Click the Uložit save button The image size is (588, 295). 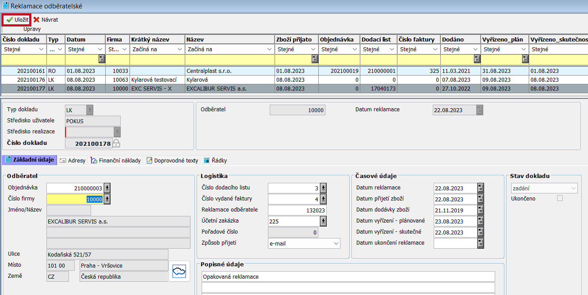[17, 20]
